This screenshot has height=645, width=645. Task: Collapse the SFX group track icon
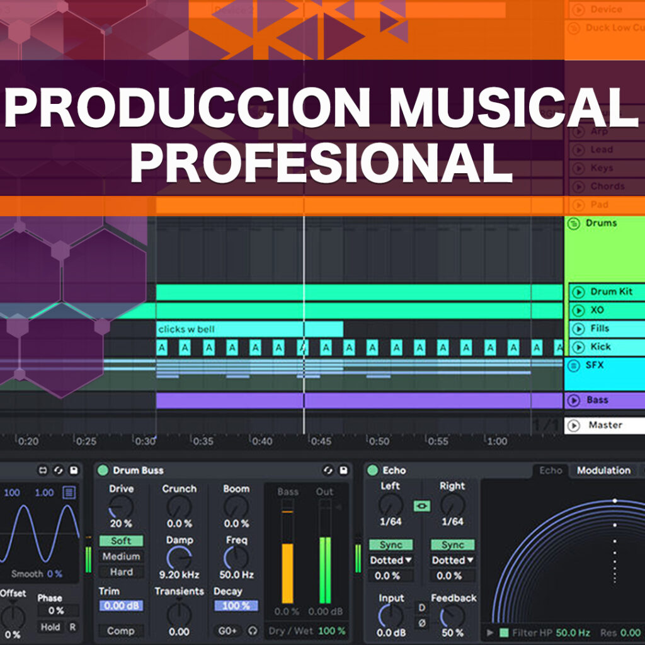(x=573, y=365)
